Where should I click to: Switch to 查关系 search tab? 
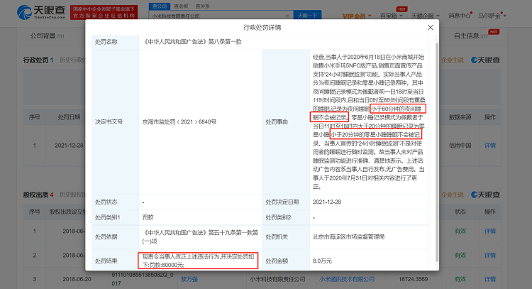coord(203,6)
